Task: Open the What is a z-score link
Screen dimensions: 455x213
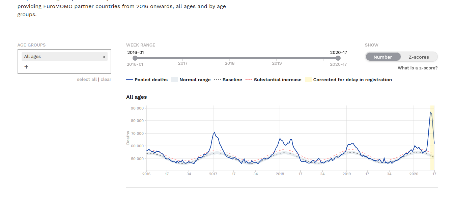Action: [x=418, y=68]
